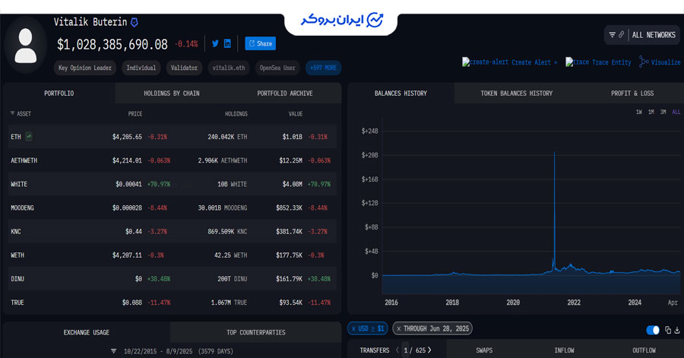Click the AETHWETH asset name

click(24, 160)
